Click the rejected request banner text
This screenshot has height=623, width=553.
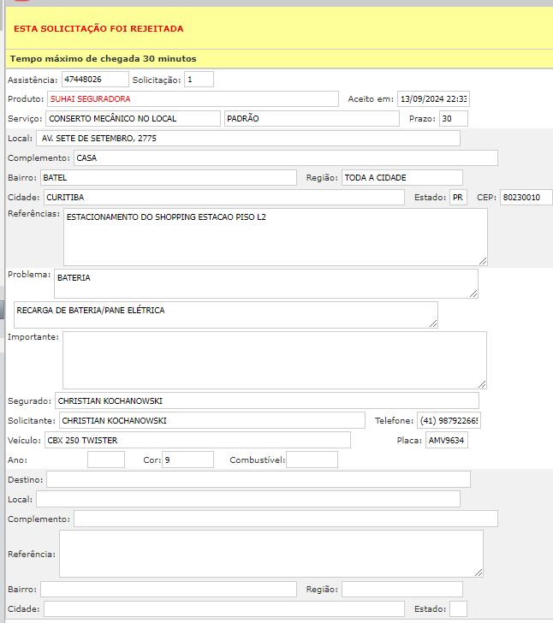pos(99,29)
